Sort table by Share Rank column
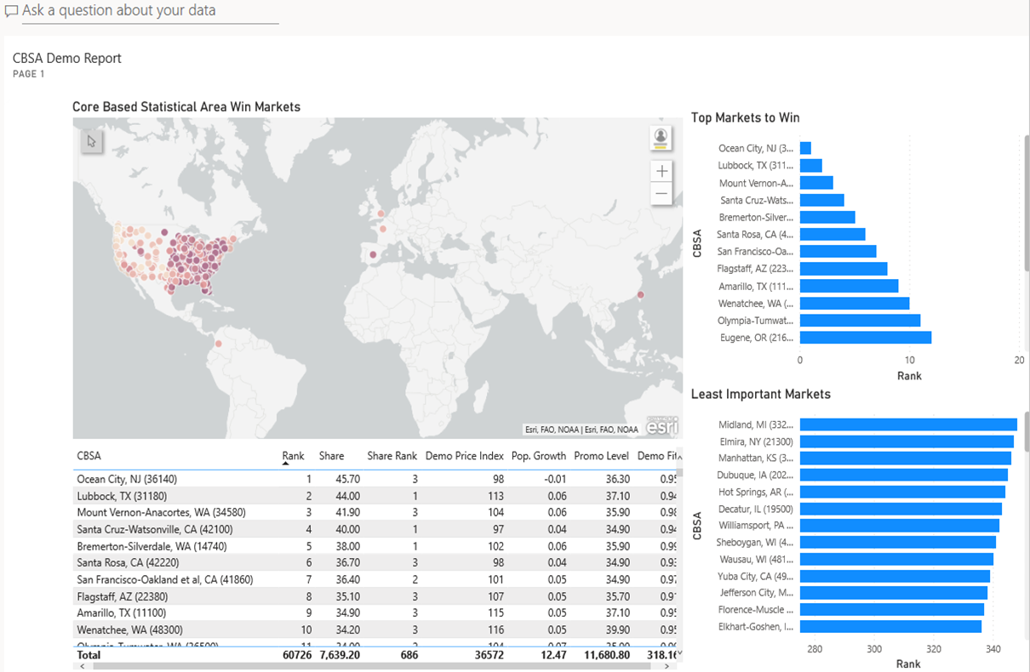Viewport: 1030px width, 672px height. (x=392, y=456)
